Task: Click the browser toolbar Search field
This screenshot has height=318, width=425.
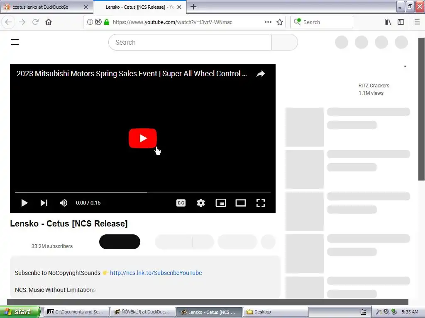Action: (x=322, y=22)
